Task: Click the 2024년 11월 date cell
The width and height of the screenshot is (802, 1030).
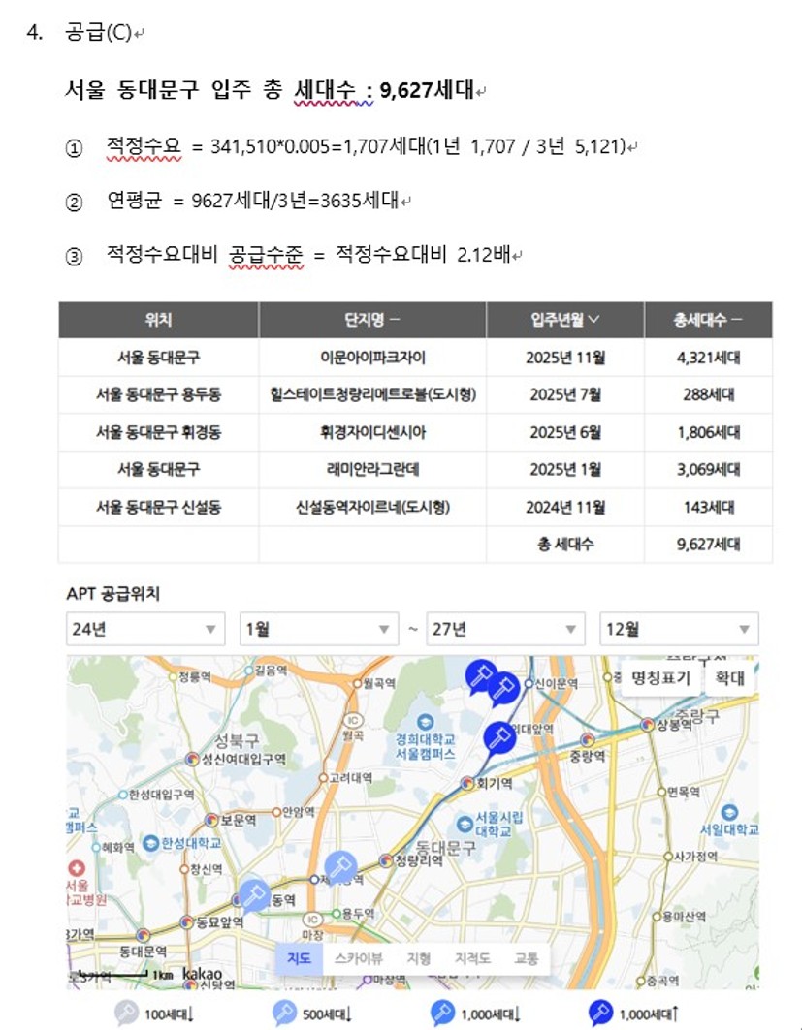Action: [565, 507]
